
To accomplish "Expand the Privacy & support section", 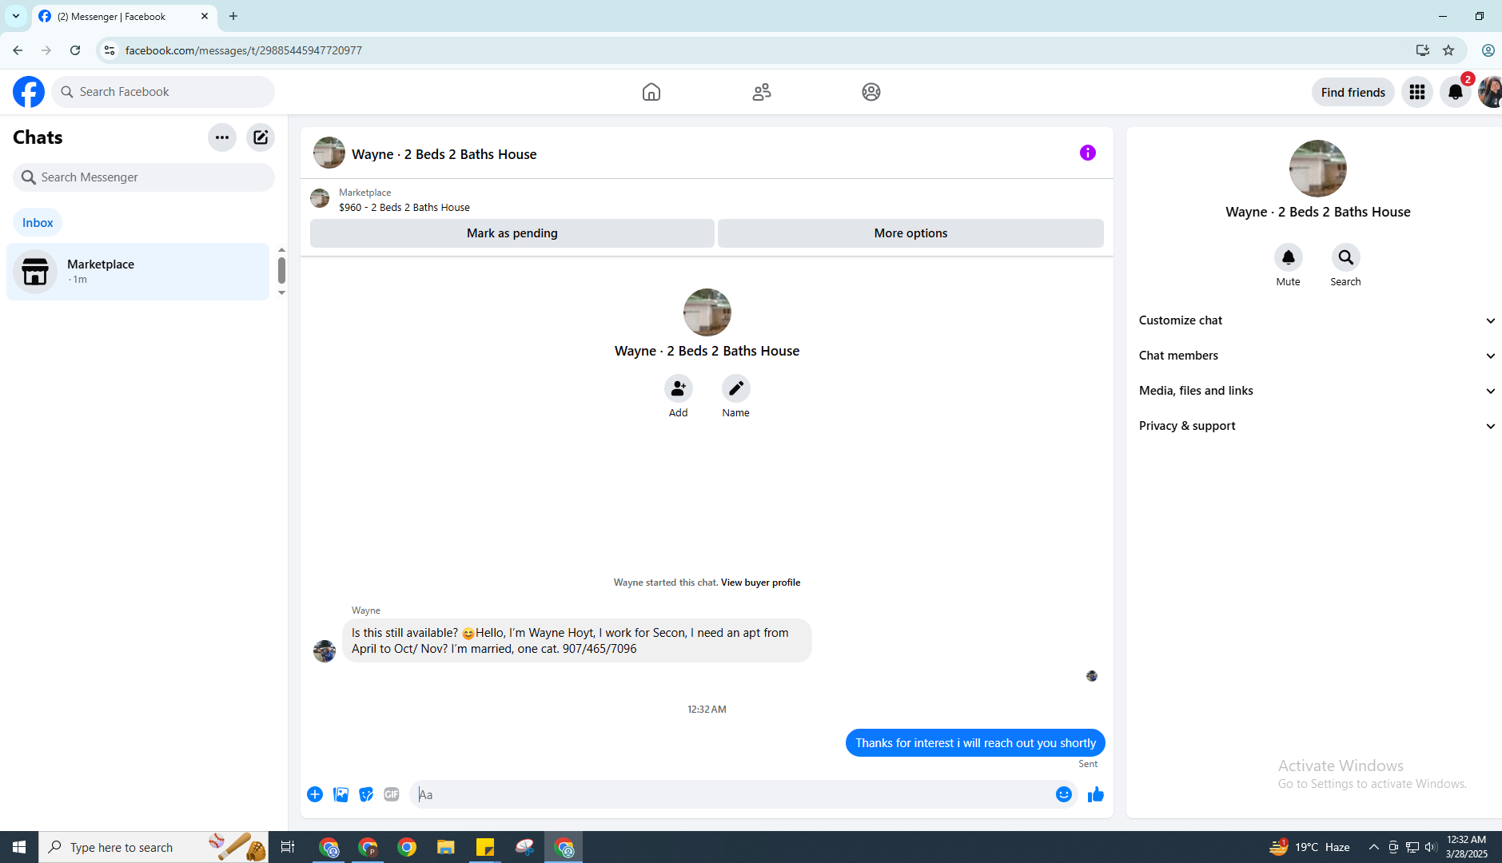I will (1318, 426).
